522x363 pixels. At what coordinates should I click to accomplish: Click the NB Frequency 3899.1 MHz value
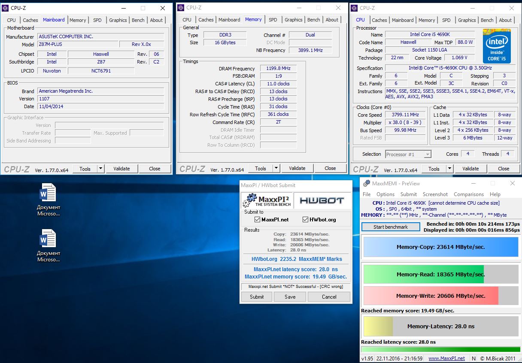pyautogui.click(x=310, y=50)
